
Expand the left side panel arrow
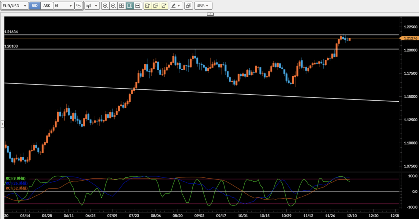(2, 124)
